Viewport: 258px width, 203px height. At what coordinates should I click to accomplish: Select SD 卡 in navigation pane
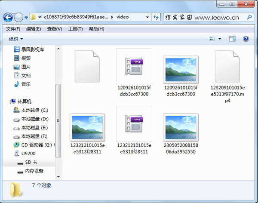pos(29,162)
